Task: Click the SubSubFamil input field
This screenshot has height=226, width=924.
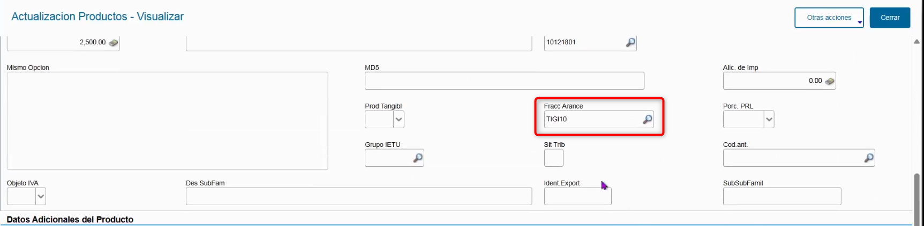Action: coord(782,196)
